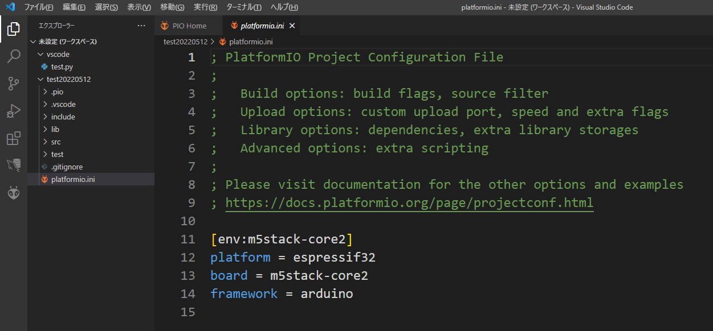This screenshot has height=331, width=713.
Task: Switch to the PIO Home tab
Action: pyautogui.click(x=189, y=26)
